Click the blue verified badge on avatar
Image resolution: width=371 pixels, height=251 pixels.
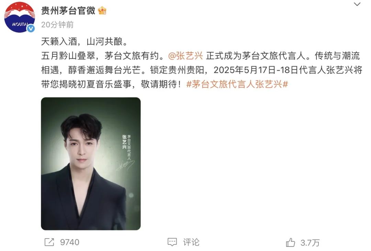click(x=31, y=29)
